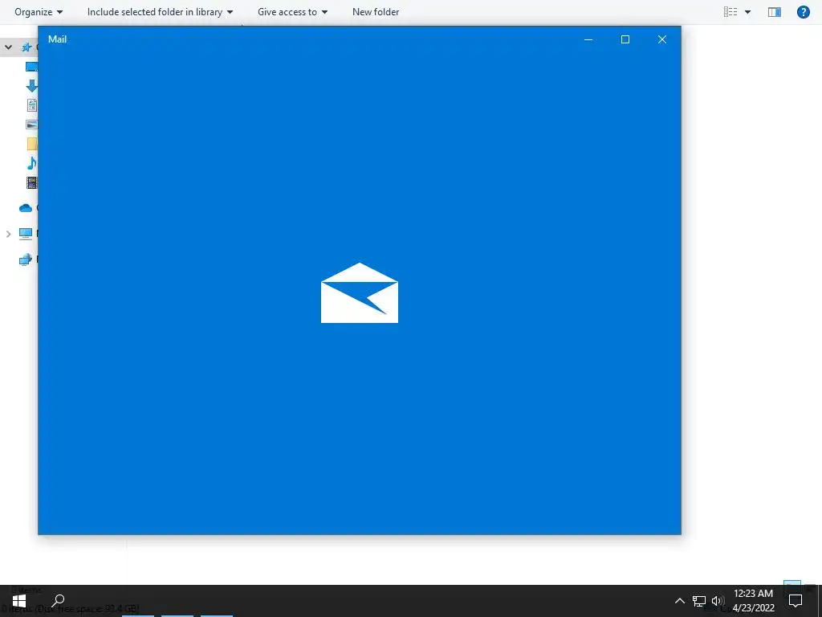Click the change view layout icon
This screenshot has height=617, width=822.
[x=730, y=11]
